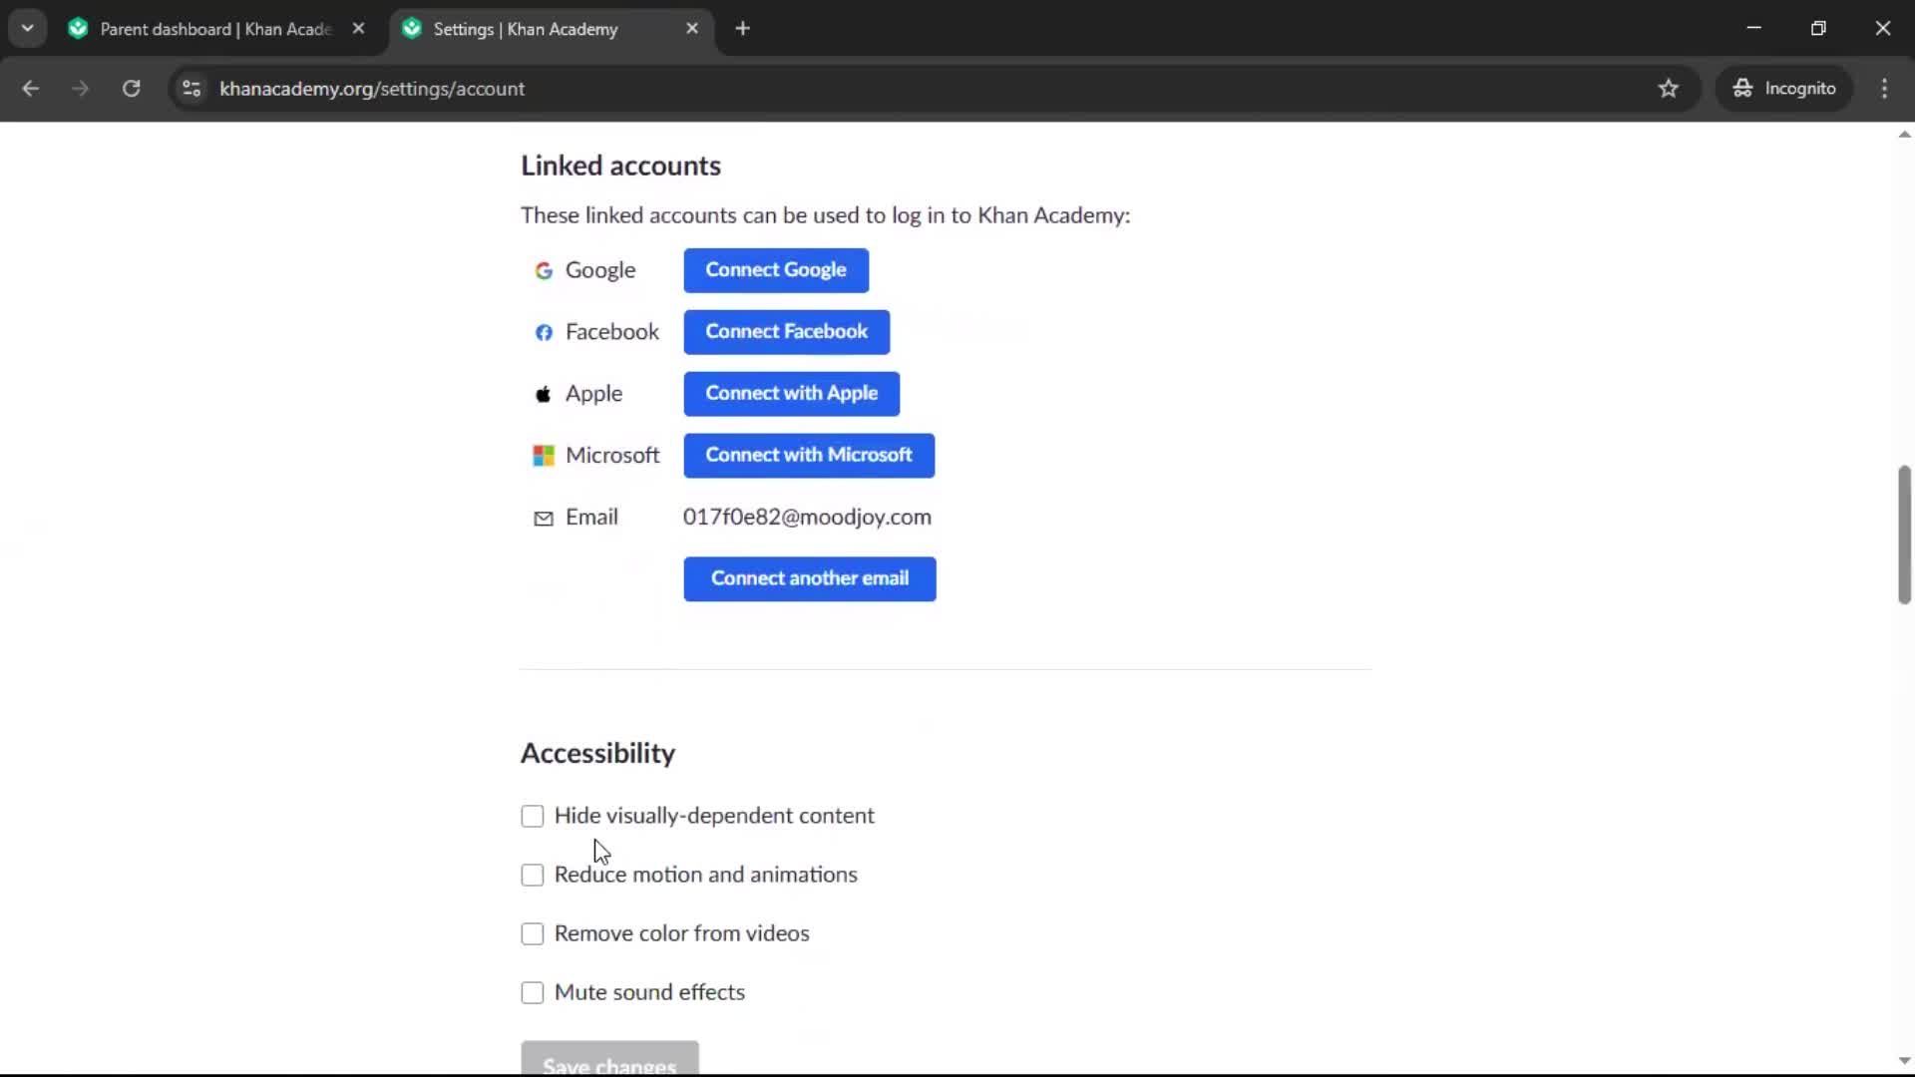Open the Incognito profile indicator
Screen dimensions: 1915x1077
click(x=1784, y=89)
